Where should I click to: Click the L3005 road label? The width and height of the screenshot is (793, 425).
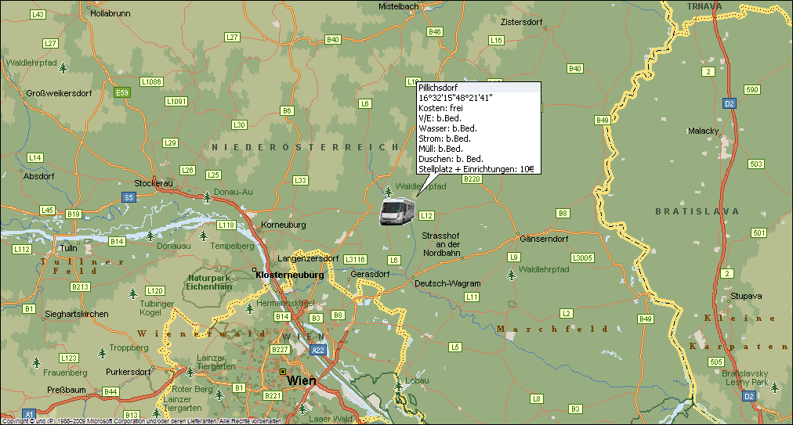[582, 258]
